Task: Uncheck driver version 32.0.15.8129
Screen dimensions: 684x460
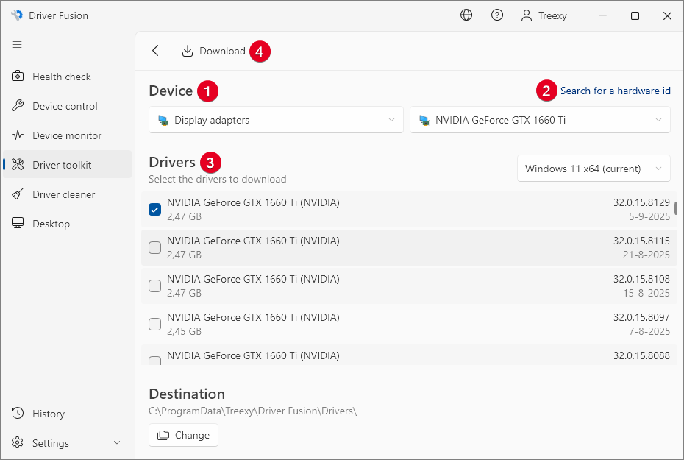Action: pyautogui.click(x=155, y=210)
